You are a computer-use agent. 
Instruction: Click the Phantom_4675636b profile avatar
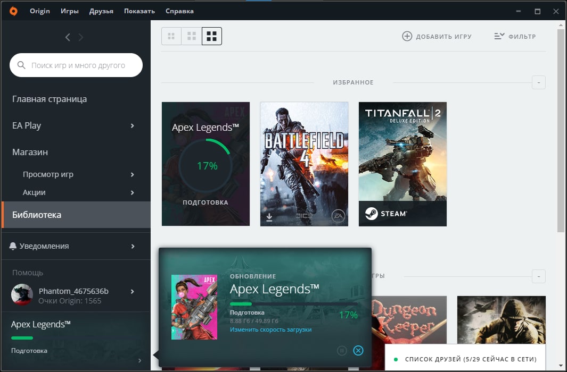22,294
